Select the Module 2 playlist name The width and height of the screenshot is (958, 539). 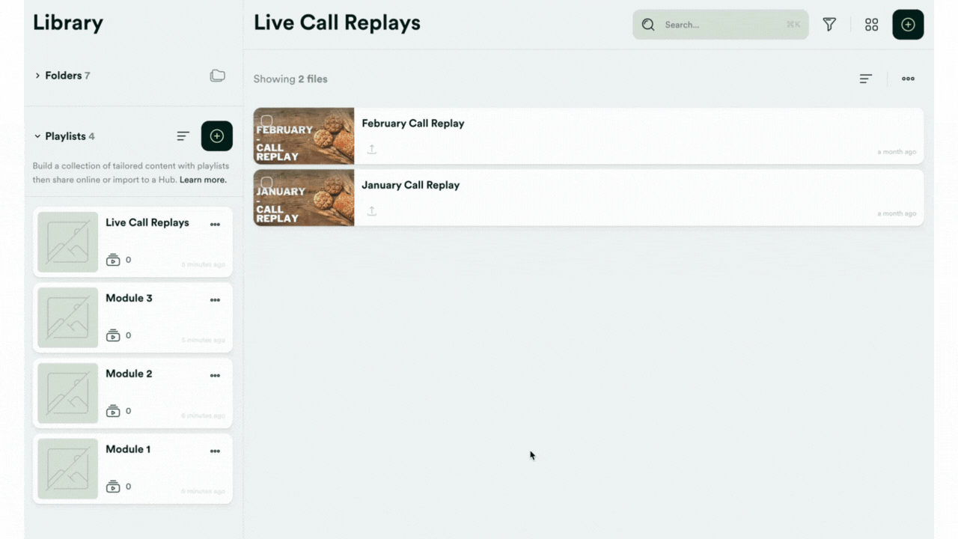pos(129,374)
